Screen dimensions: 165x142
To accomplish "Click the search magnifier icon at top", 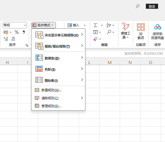I will pos(138,6).
